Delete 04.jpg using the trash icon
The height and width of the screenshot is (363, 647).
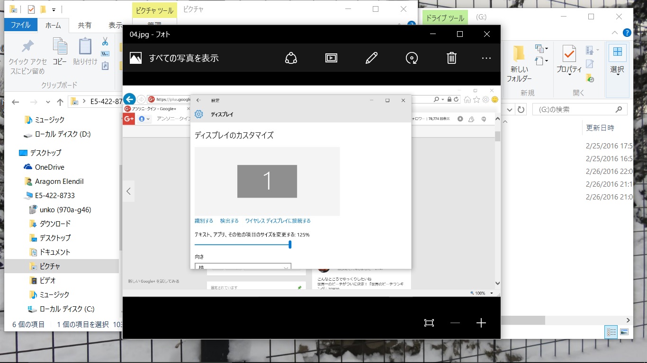(x=451, y=58)
